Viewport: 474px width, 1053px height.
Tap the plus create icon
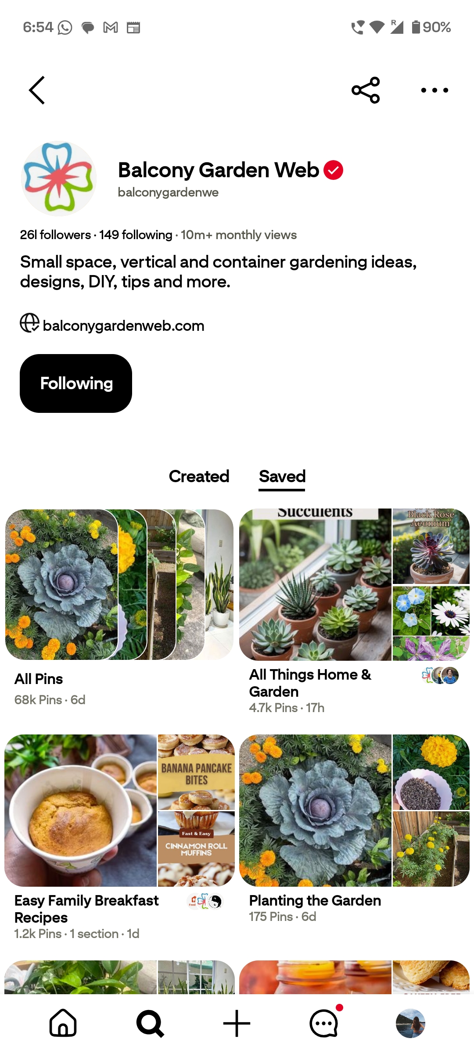pos(237,1023)
